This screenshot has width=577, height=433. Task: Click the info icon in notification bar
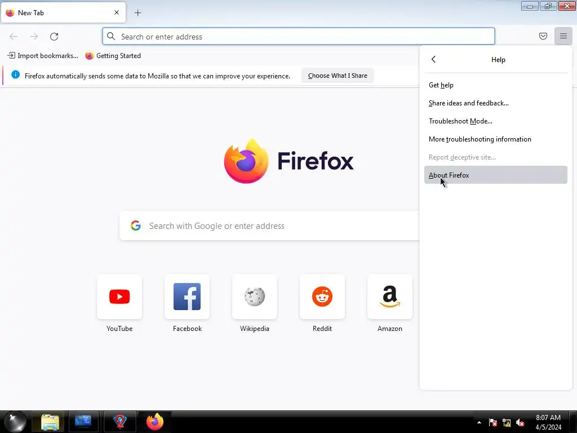click(x=15, y=75)
